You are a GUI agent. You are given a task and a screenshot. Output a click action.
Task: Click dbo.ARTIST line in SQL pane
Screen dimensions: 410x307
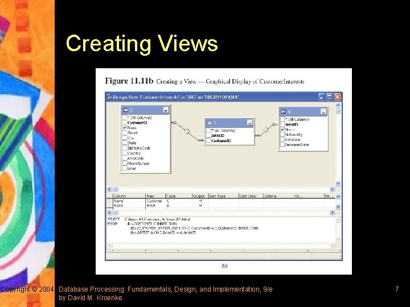point(163,233)
